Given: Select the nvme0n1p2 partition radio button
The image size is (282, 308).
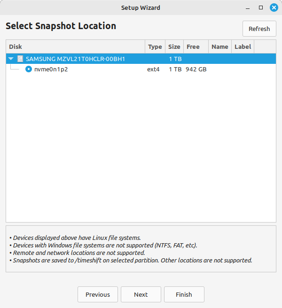Looking at the screenshot, I should point(29,69).
